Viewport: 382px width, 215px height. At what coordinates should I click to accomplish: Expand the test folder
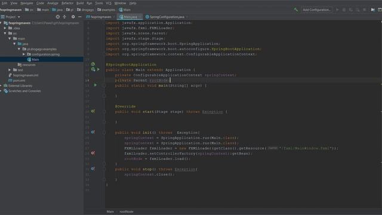click(10, 70)
